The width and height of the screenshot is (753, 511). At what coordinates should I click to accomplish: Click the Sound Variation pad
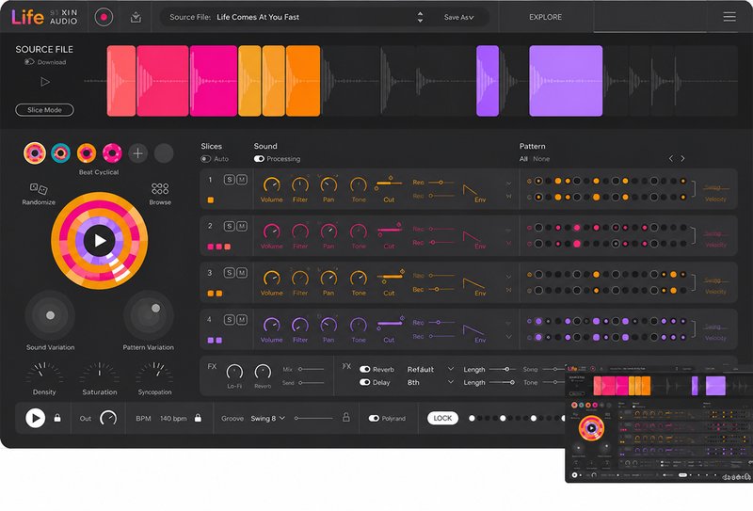pyautogui.click(x=50, y=315)
